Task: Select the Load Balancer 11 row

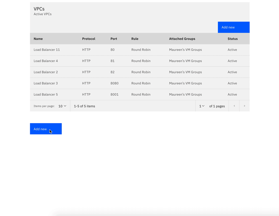Action: pyautogui.click(x=47, y=50)
